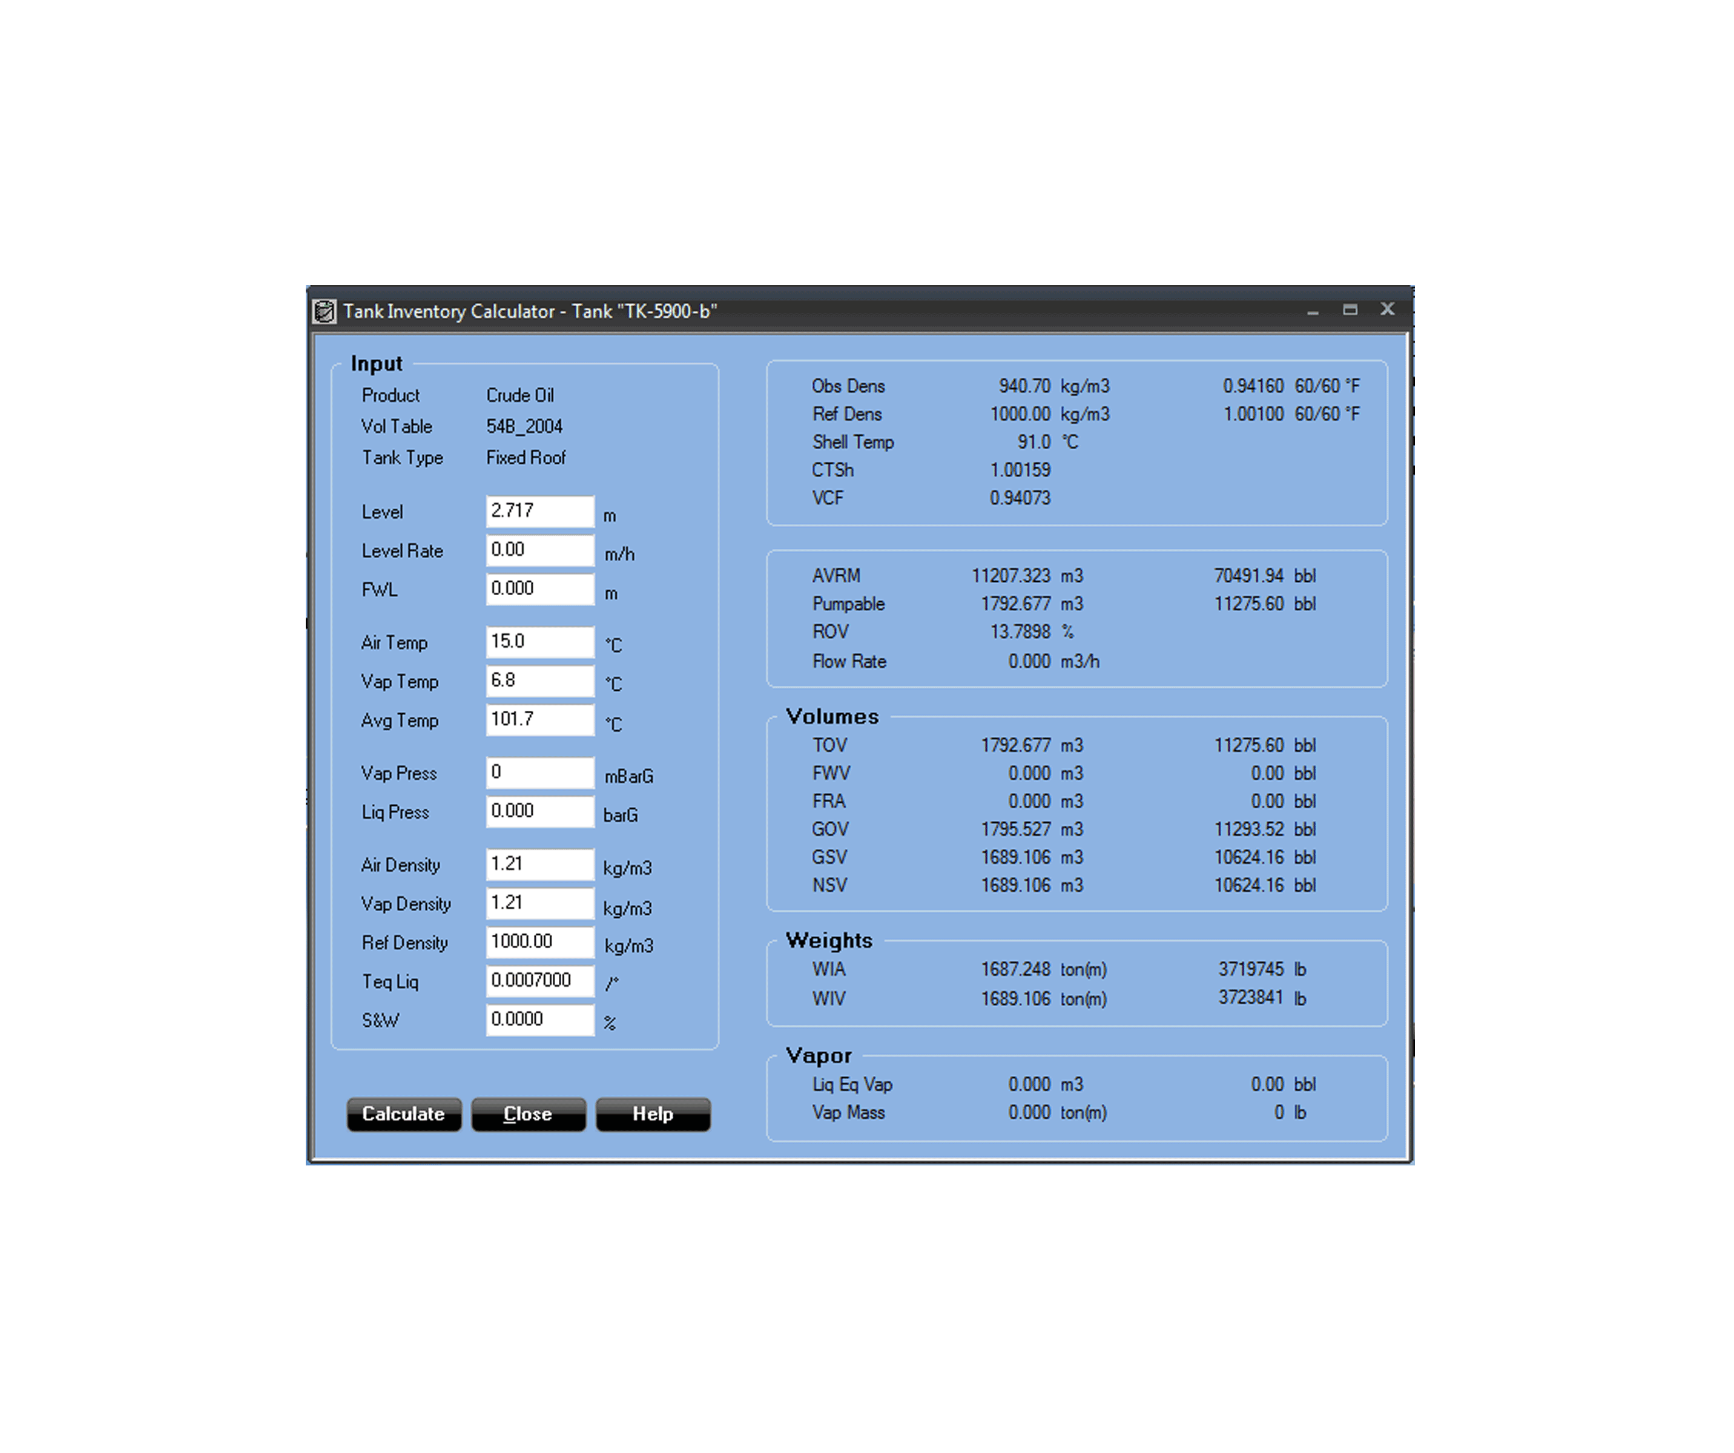Click the Air Density field
The height and width of the screenshot is (1453, 1734).
click(539, 863)
